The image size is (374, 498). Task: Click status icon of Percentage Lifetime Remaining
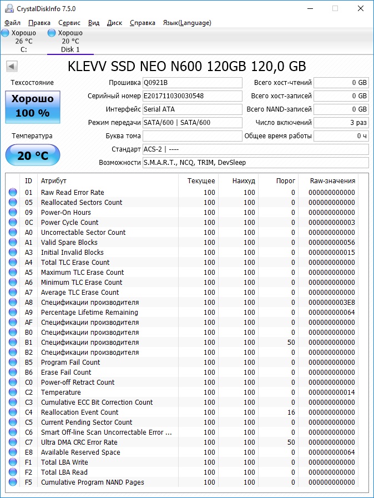pos(13,312)
